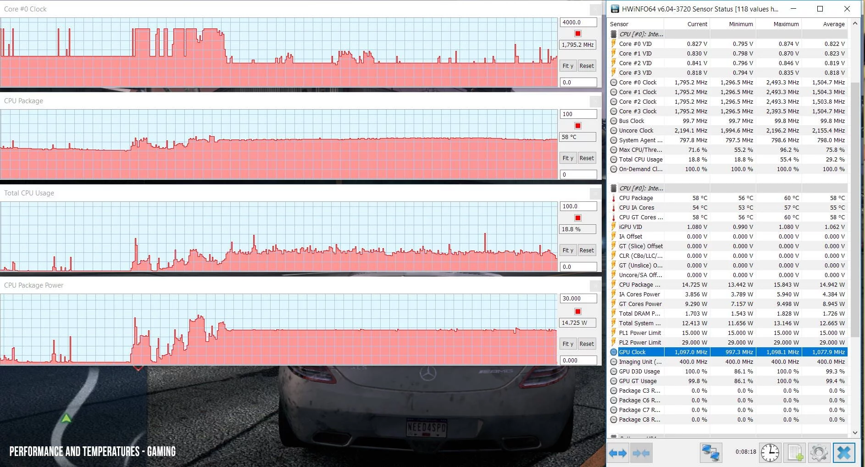Click the icon beside Package C3 row
Screen dimensions: 865x467
click(x=614, y=390)
